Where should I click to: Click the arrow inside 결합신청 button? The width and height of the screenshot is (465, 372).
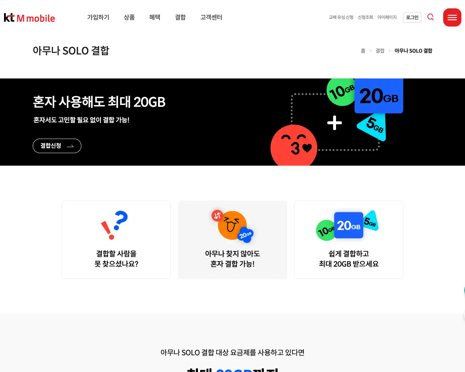point(70,146)
